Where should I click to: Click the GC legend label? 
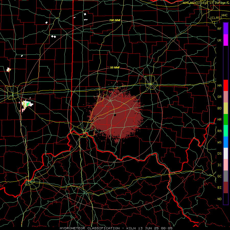coord(220,176)
